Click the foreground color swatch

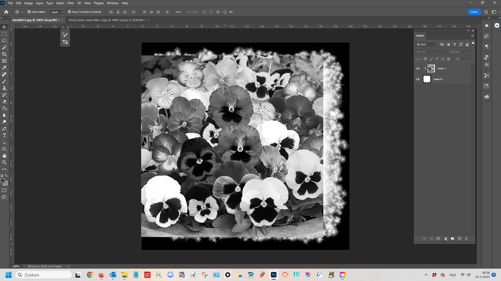(x=3, y=181)
